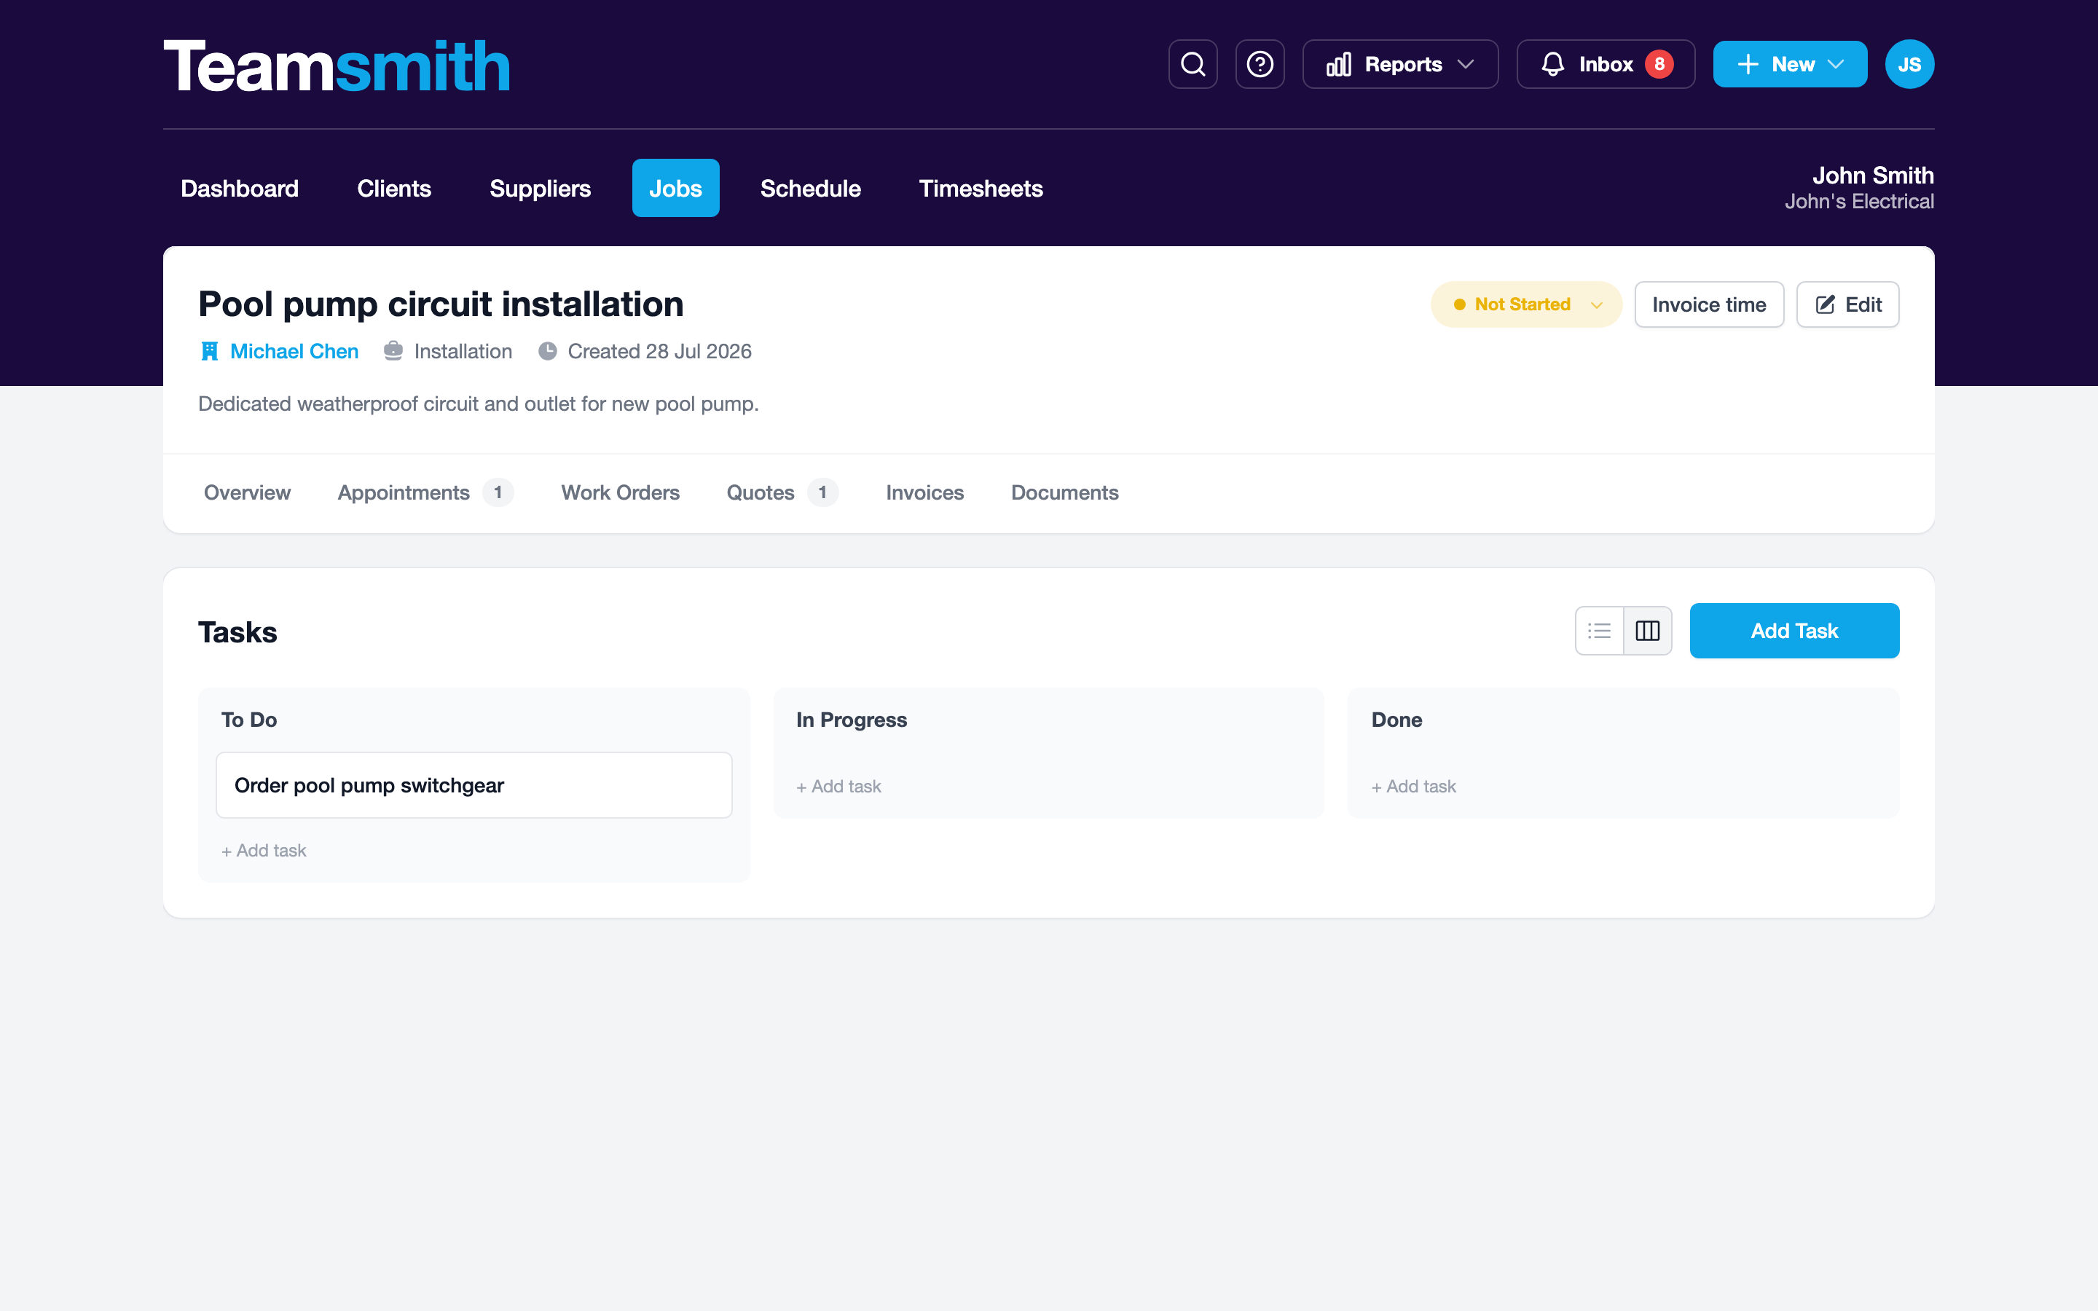Switch tasks to list view
Viewport: 2098px width, 1311px height.
1600,630
